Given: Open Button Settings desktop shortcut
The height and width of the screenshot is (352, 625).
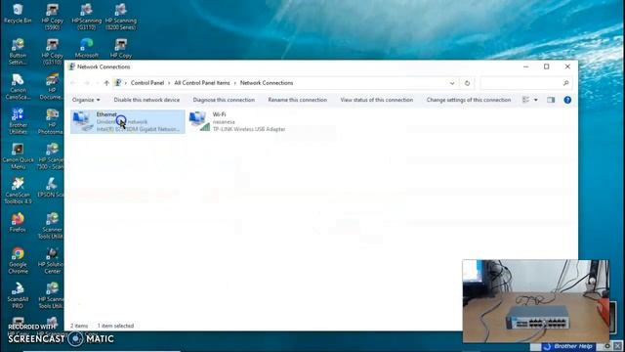Looking at the screenshot, I should coord(18,52).
